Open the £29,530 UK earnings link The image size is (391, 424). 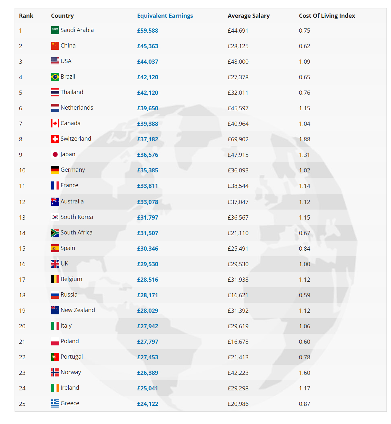(148, 264)
